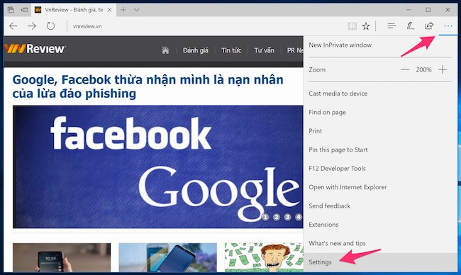Open the smartphones article thumbnail
The width and height of the screenshot is (461, 275).
pyautogui.click(x=167, y=257)
